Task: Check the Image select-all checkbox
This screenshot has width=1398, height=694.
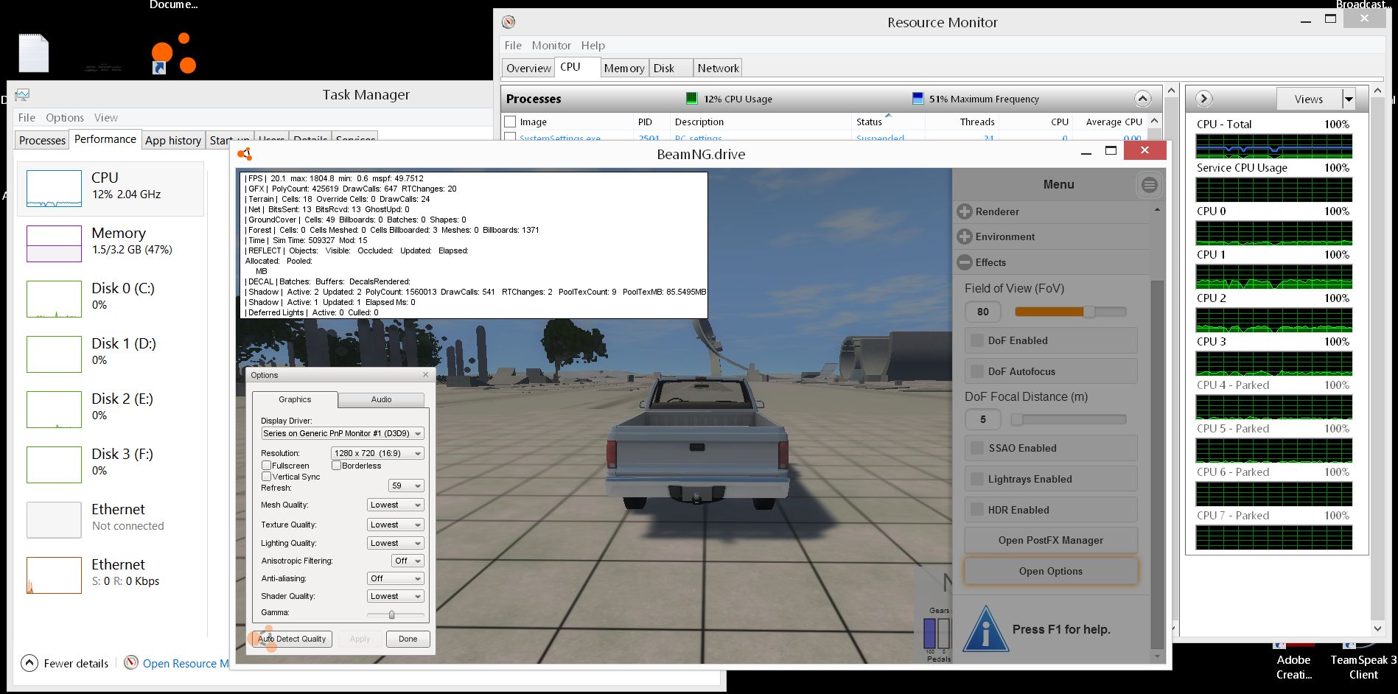Action: (x=510, y=122)
